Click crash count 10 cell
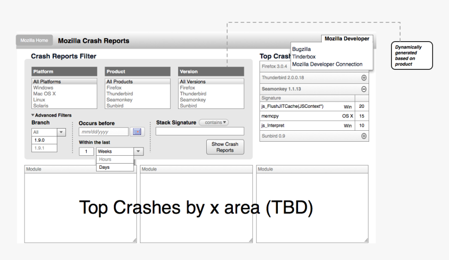 point(362,126)
